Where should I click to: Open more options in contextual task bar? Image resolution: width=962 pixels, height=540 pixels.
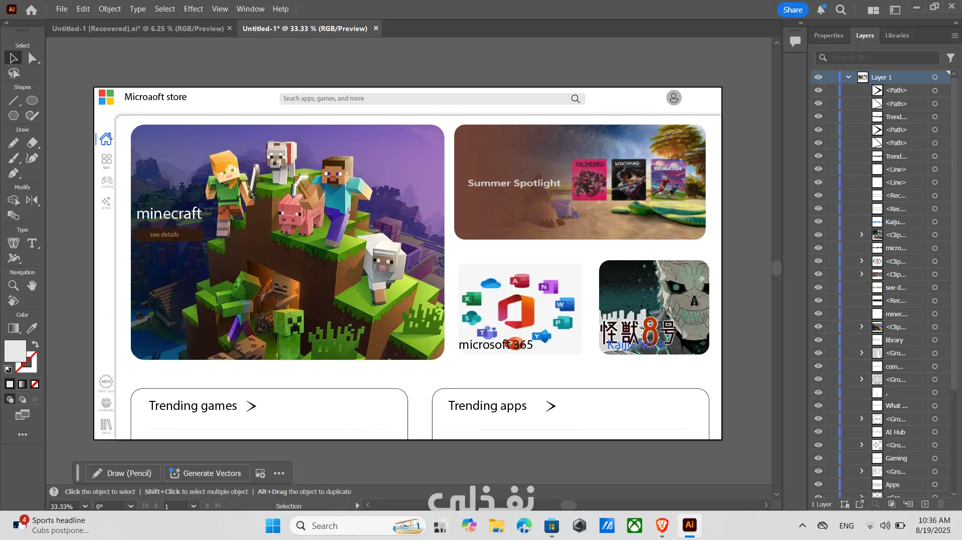tap(279, 473)
